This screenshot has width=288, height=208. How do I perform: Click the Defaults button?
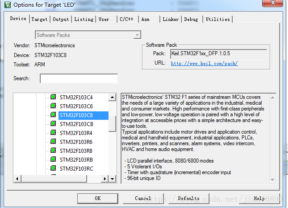(188, 199)
